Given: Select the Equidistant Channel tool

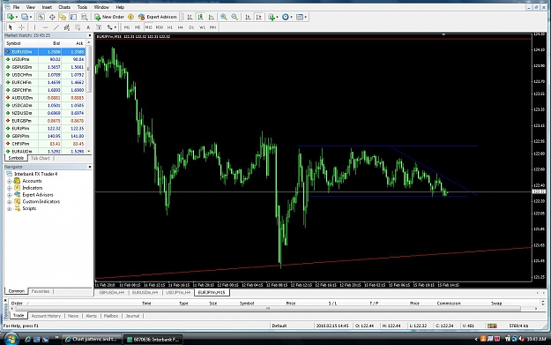Looking at the screenshot, I should click(67, 27).
